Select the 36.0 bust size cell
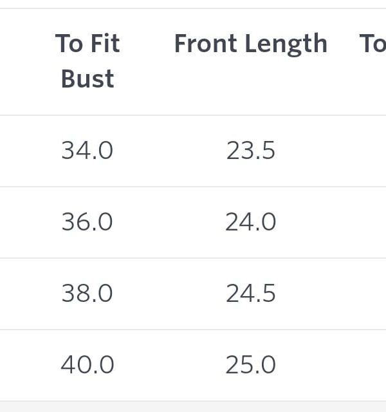The image size is (386, 412). click(87, 222)
